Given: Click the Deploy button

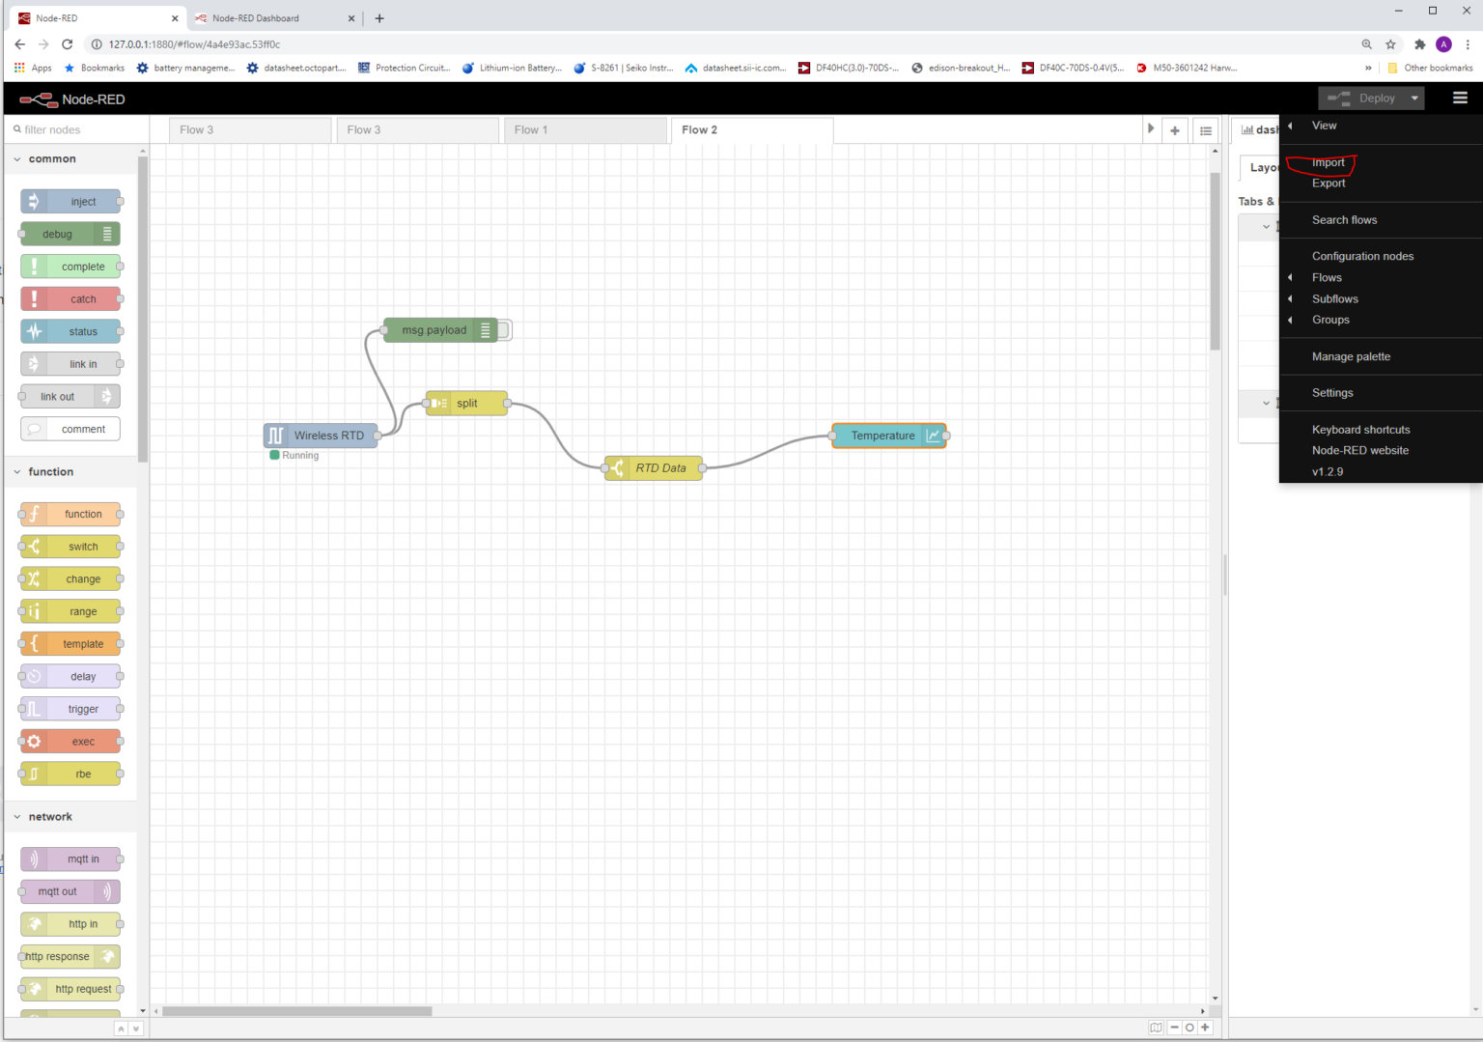Looking at the screenshot, I should click(1362, 98).
